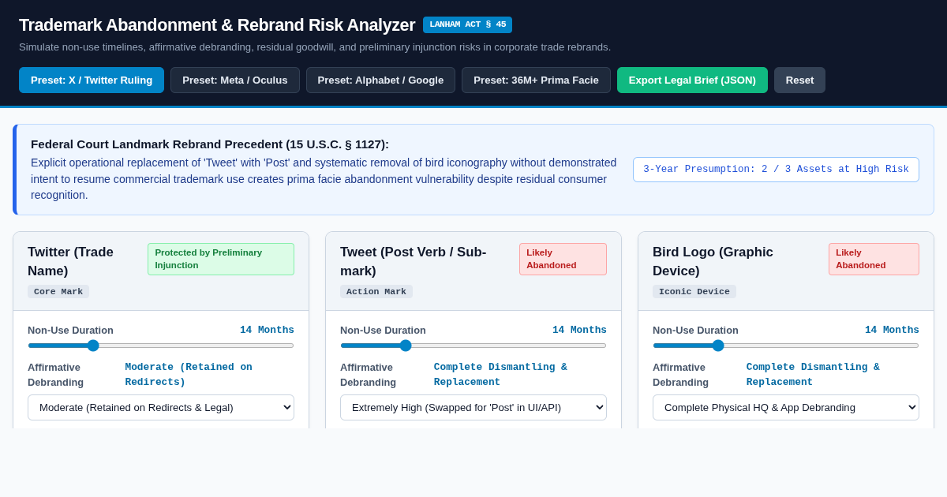Click '14 Months' value in Tweet card

point(579,330)
